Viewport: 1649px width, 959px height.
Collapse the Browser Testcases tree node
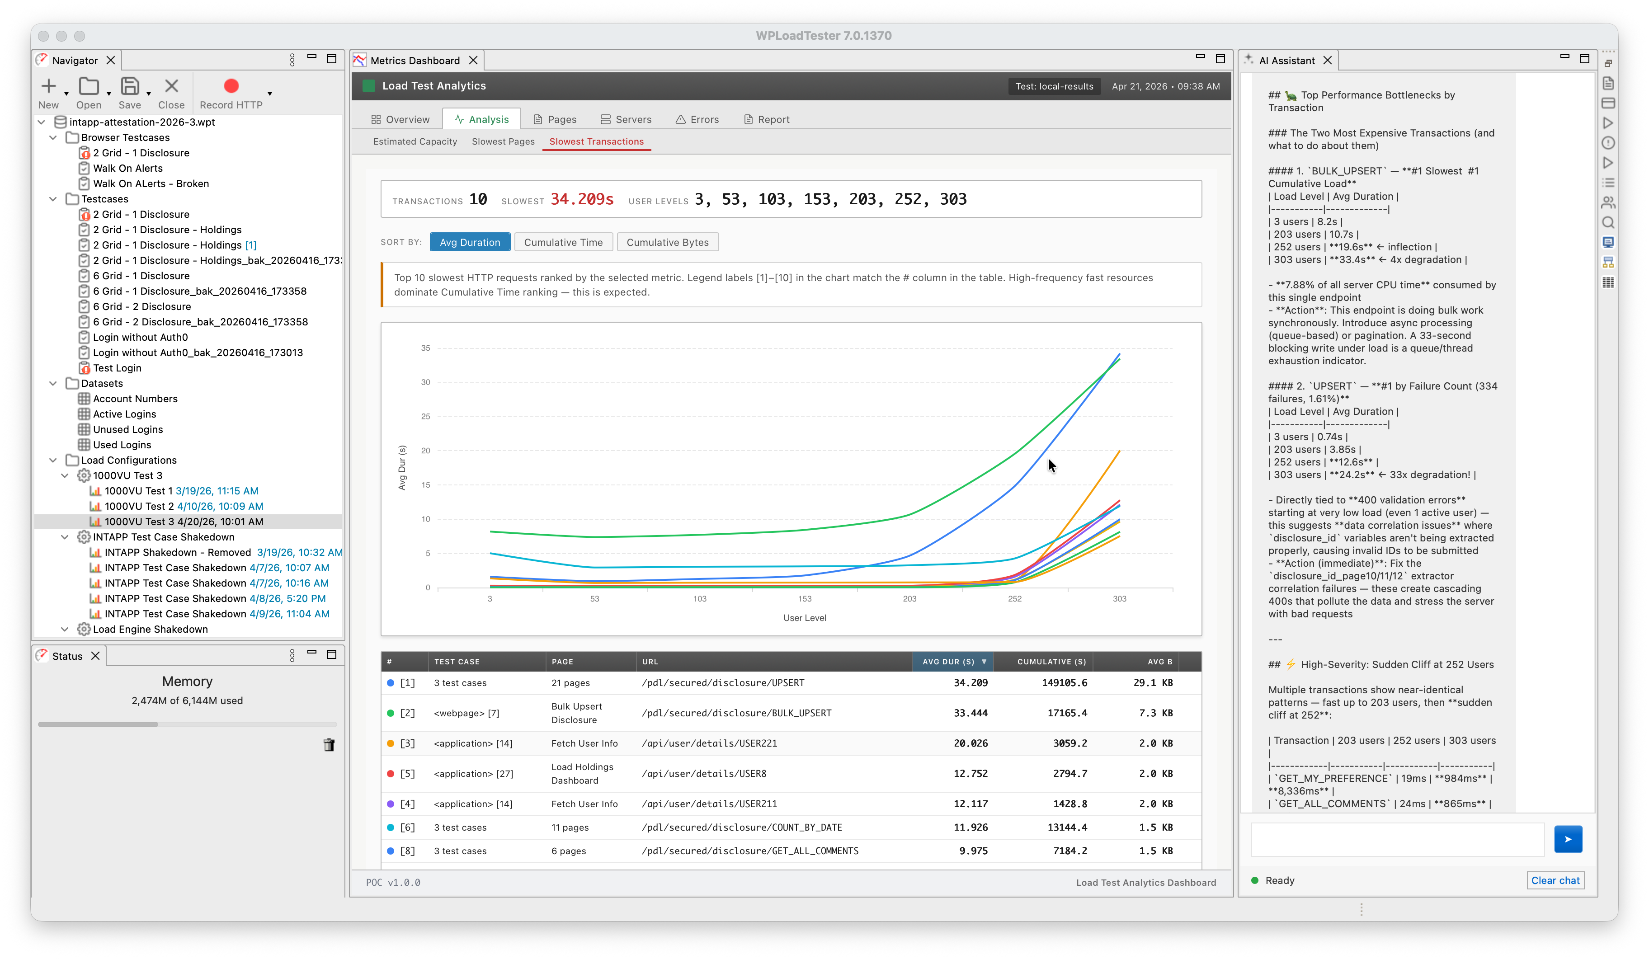click(54, 137)
